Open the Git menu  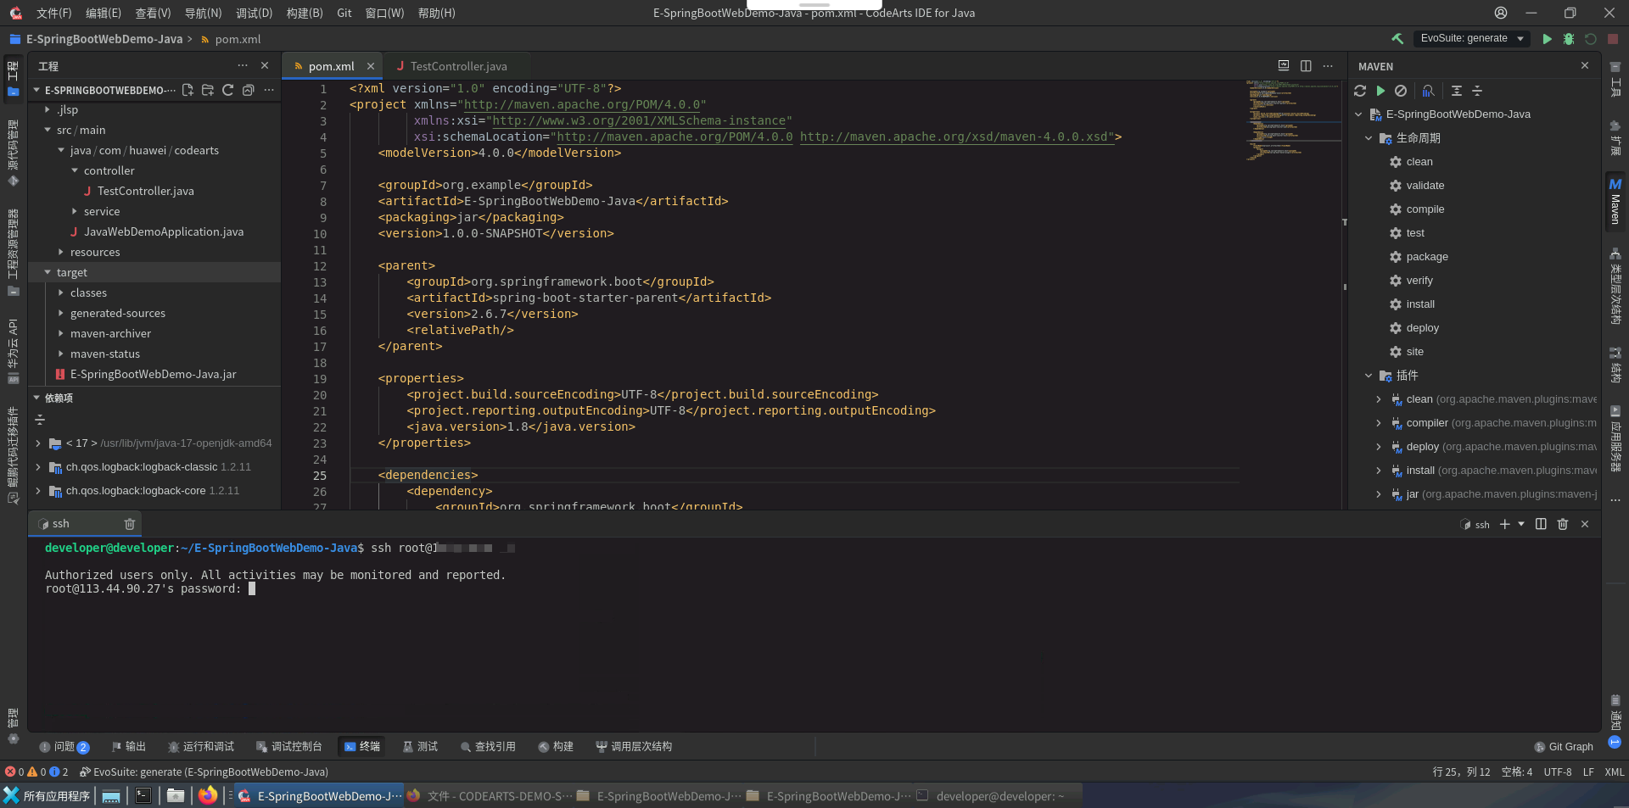[x=344, y=13]
